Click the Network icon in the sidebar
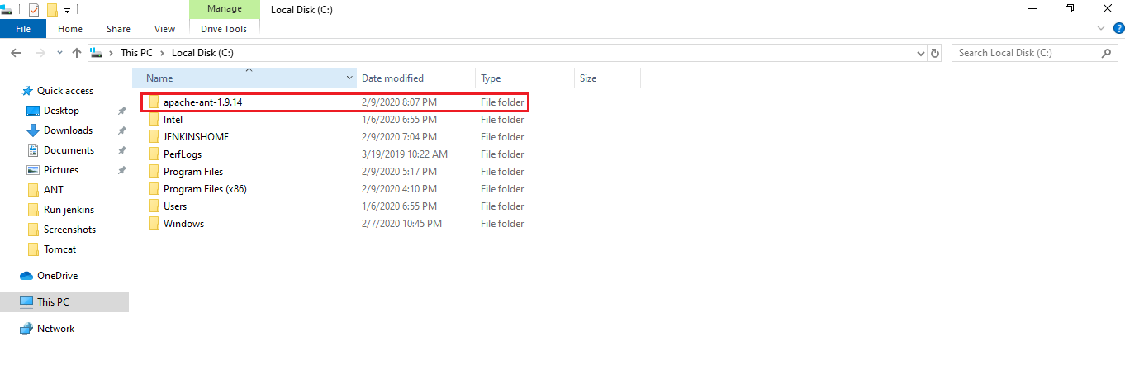Viewport: 1125px width, 365px height. pos(26,329)
